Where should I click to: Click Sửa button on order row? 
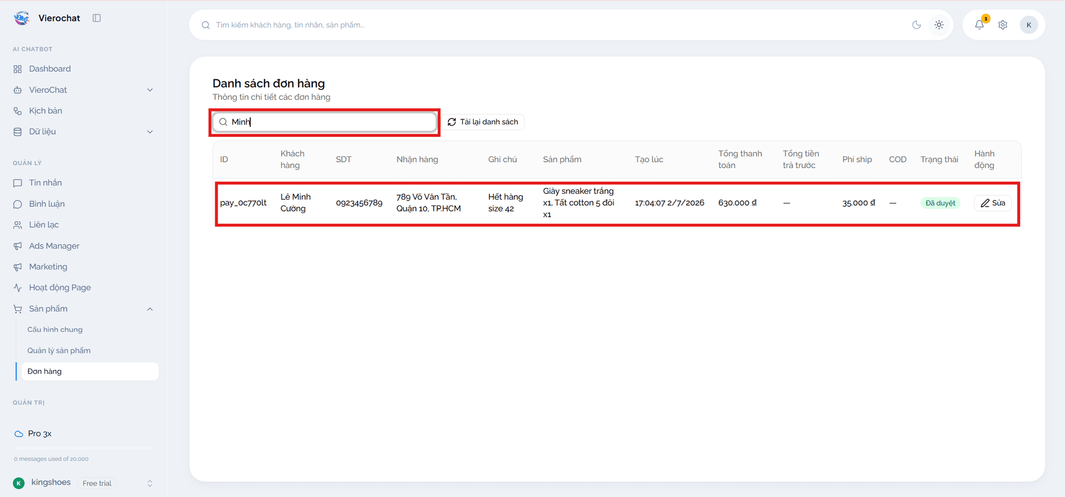tap(993, 203)
